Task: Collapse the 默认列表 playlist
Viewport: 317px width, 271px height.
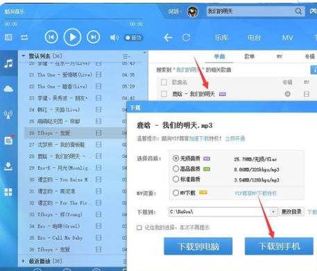Action: (24, 56)
